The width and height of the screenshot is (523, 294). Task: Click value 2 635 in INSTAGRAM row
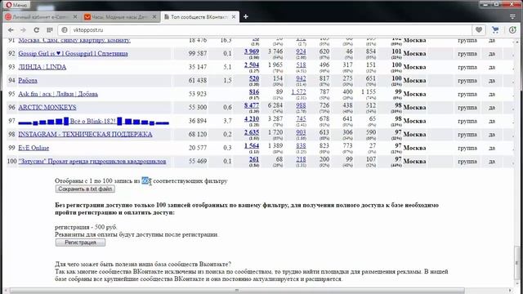point(252,132)
